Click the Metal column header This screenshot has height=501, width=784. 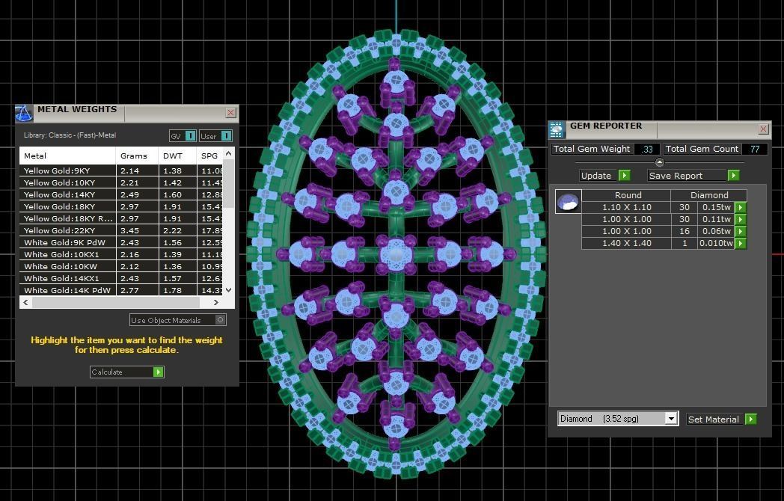click(x=67, y=156)
